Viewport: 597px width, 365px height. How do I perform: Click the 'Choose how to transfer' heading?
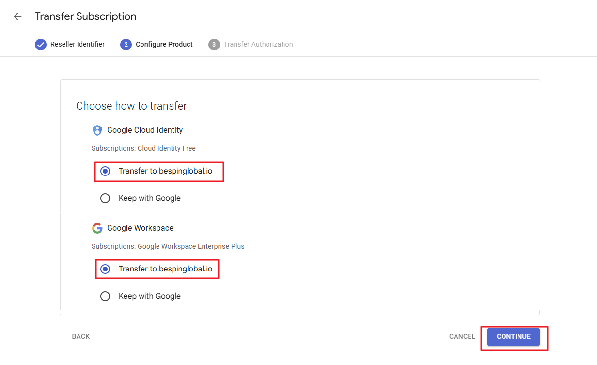[x=132, y=106]
